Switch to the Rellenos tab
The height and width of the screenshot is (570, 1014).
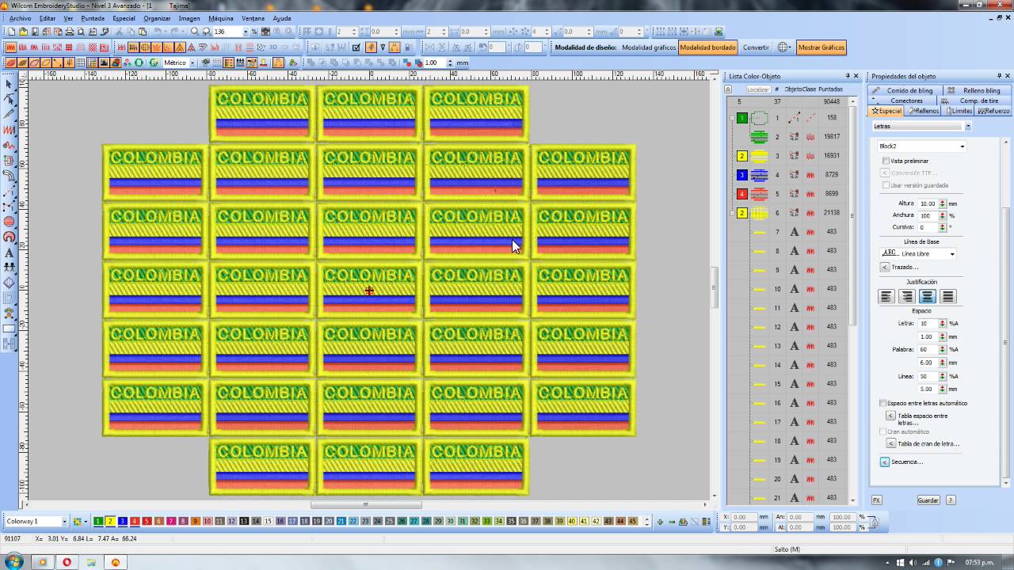click(923, 111)
